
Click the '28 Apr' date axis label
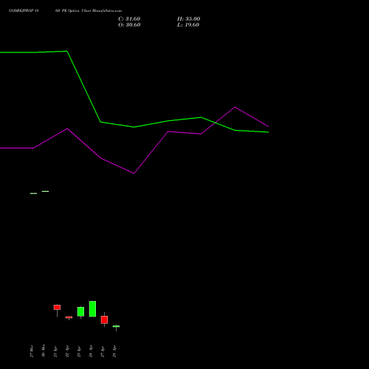coord(114,351)
